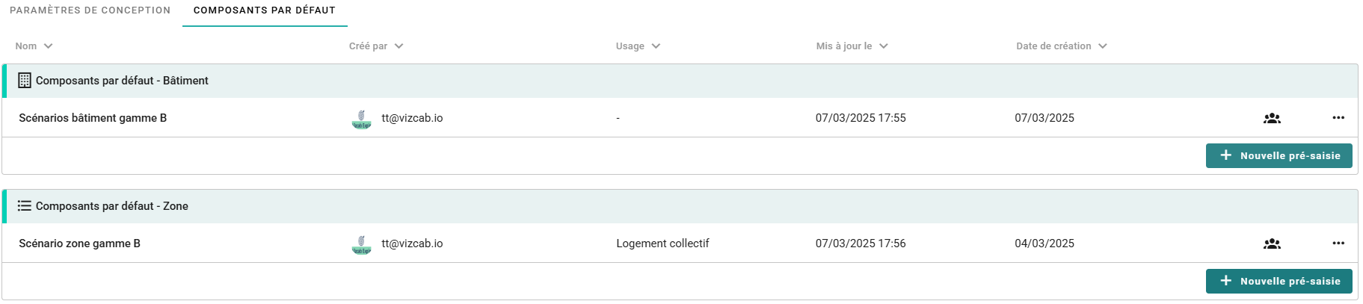Click tt@vizcab.io avatar in zone row
Image resolution: width=1363 pixels, height=304 pixels.
point(361,244)
